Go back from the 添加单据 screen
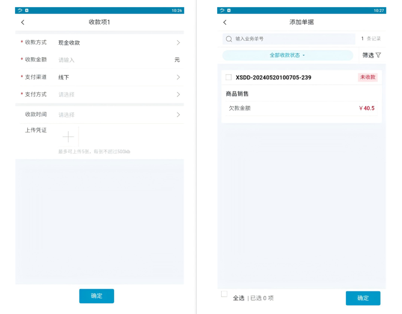The width and height of the screenshot is (402, 314). pos(225,22)
